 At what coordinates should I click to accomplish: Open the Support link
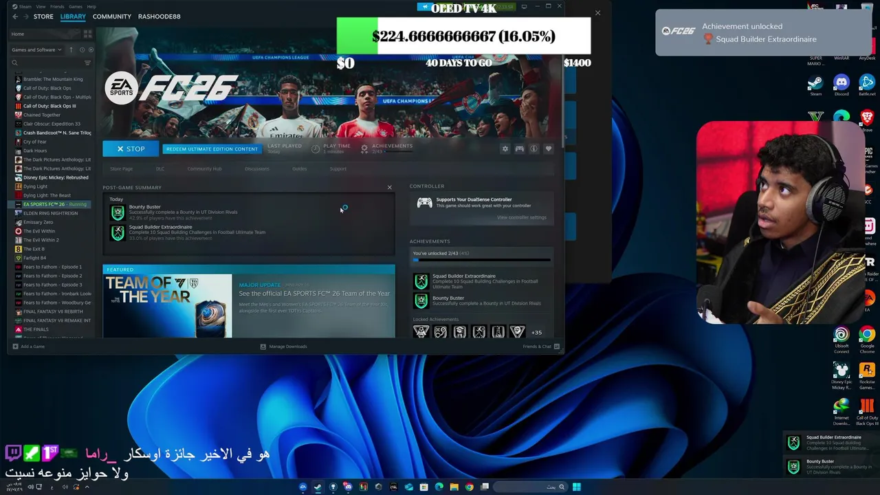338,168
